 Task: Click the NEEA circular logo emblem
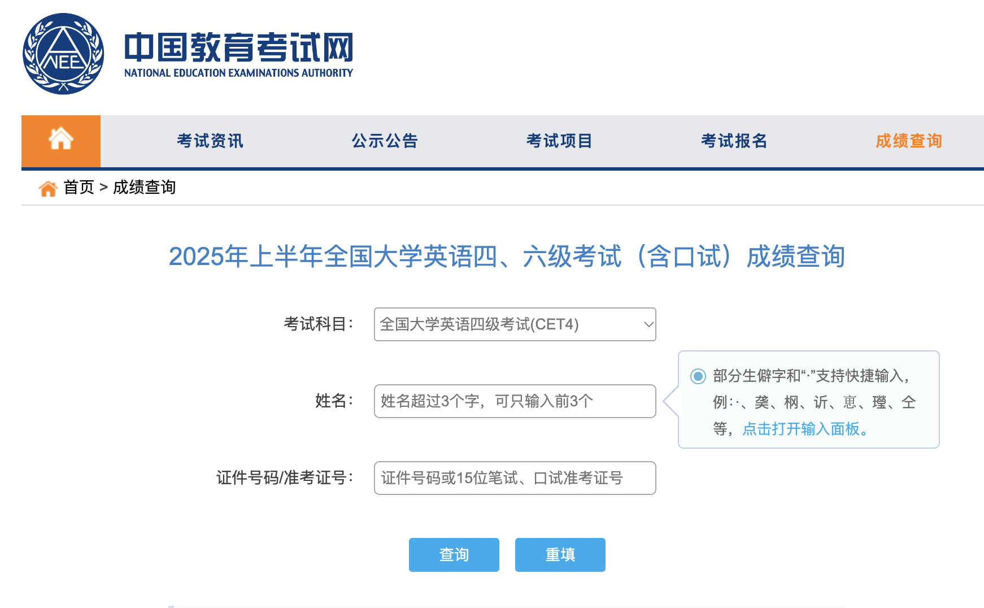(x=63, y=54)
